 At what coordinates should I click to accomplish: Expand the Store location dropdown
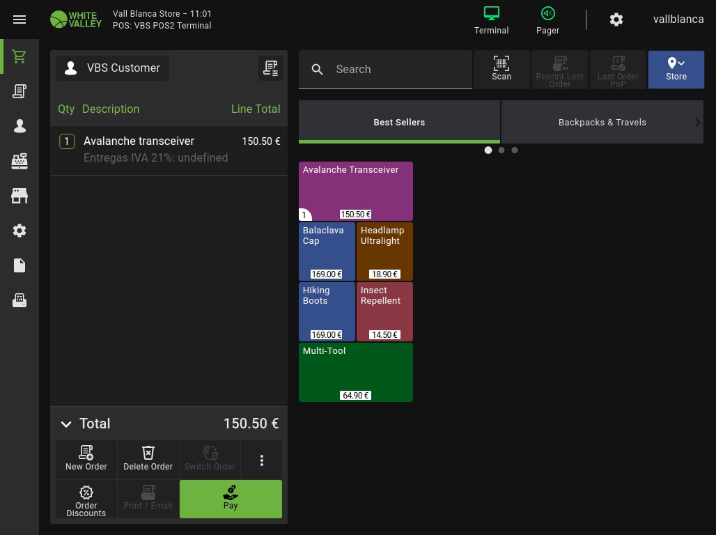pyautogui.click(x=676, y=70)
